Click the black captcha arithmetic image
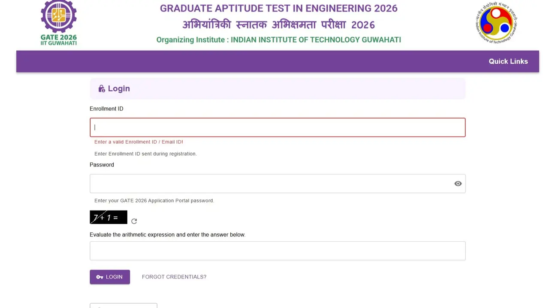Viewport: 549px width, 308px height. pyautogui.click(x=108, y=217)
